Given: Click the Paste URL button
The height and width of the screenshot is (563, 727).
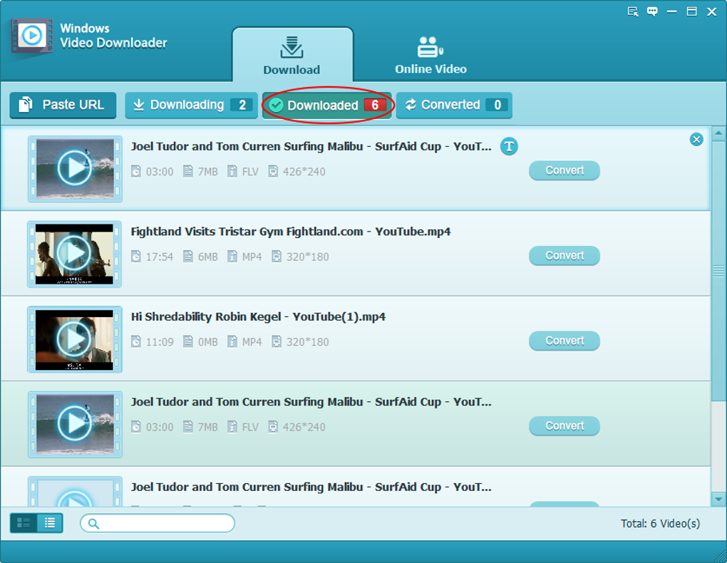Looking at the screenshot, I should point(63,105).
